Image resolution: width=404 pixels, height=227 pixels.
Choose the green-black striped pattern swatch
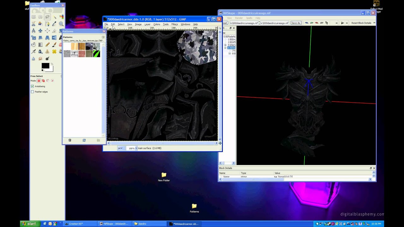96,54
